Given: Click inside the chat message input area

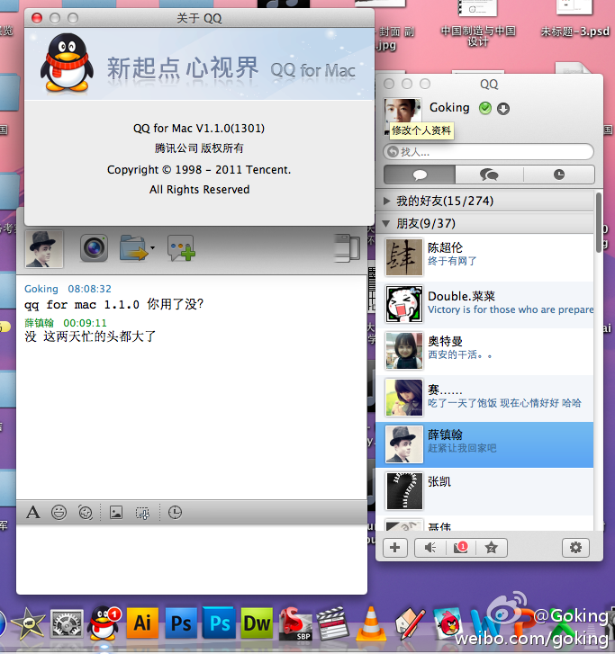Looking at the screenshot, I should pos(192,559).
